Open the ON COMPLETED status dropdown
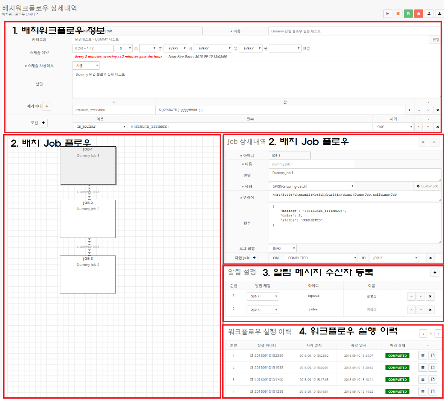This screenshot has width=444, height=400. tap(321, 258)
